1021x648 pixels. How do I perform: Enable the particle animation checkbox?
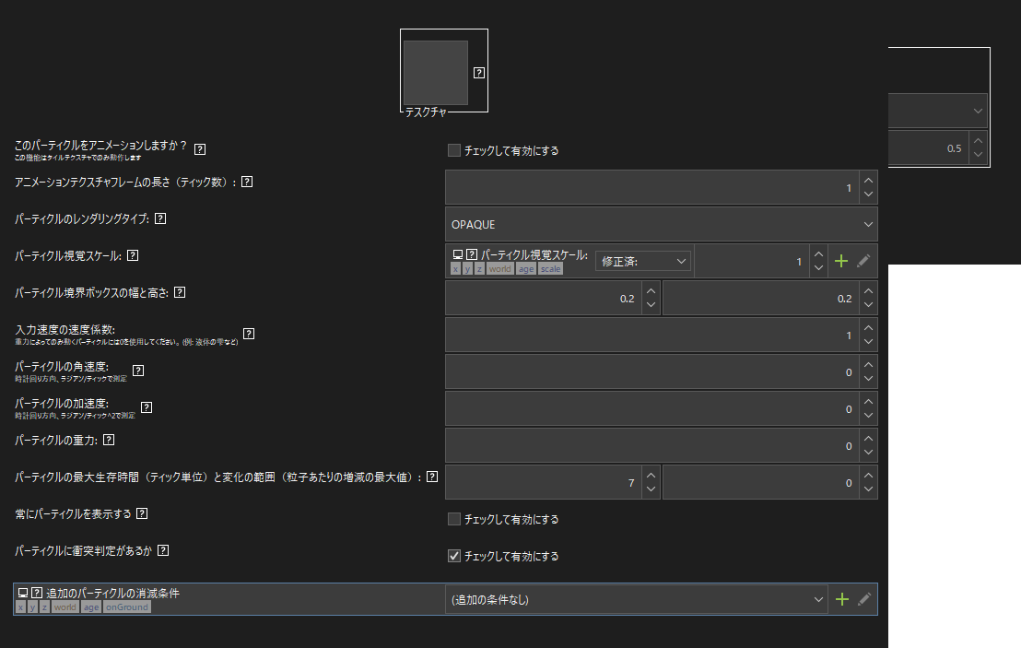coord(453,150)
